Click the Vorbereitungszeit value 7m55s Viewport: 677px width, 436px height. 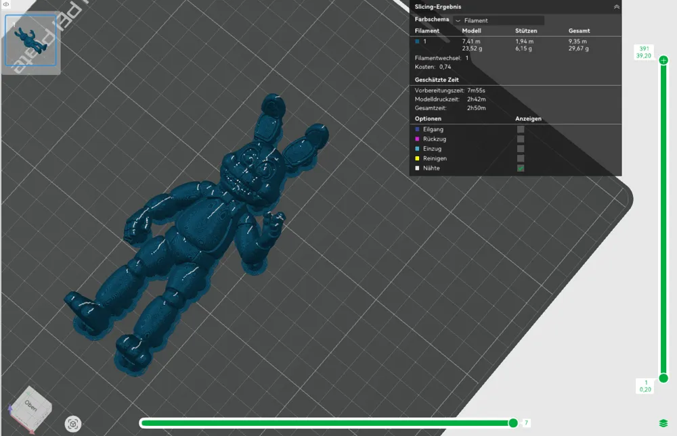click(476, 91)
